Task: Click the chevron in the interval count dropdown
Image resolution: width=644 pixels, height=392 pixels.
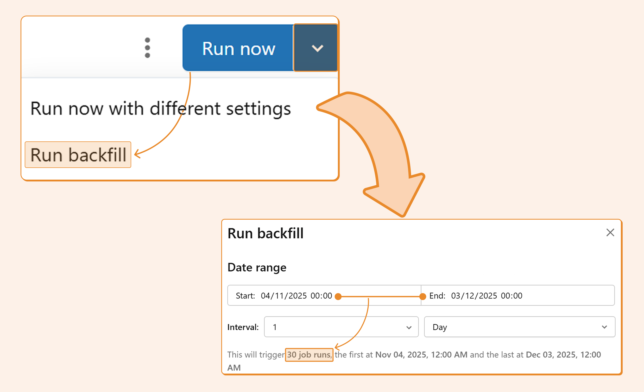Action: point(409,328)
